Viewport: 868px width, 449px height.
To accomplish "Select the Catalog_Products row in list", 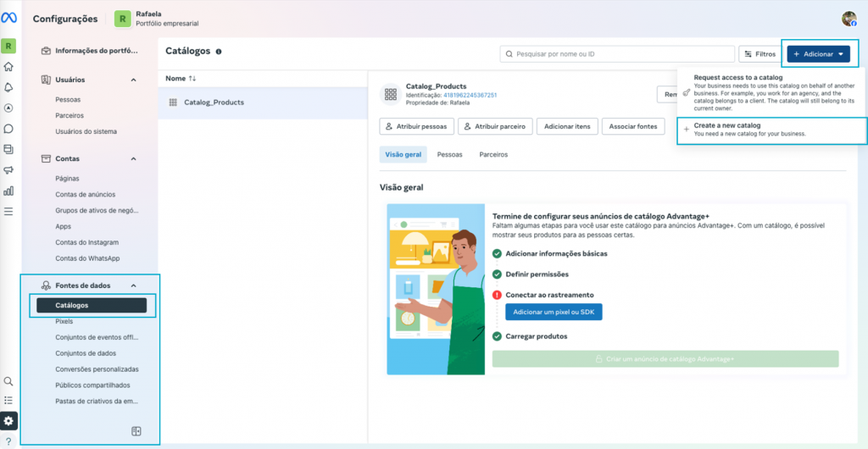I will [x=263, y=103].
